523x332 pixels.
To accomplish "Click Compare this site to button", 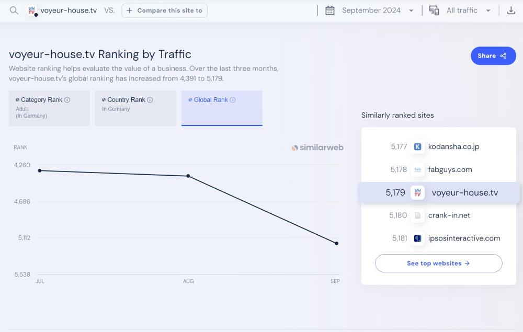I will click(164, 10).
